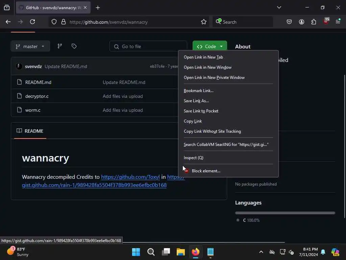Click the Languages percentage bar
This screenshot has height=260, width=346.
click(x=285, y=213)
